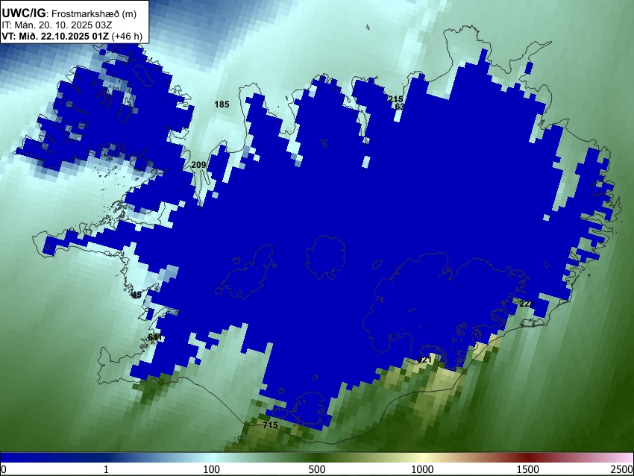Click the station value 715 on the map
Viewport: 634px width, 476px height.
[270, 425]
